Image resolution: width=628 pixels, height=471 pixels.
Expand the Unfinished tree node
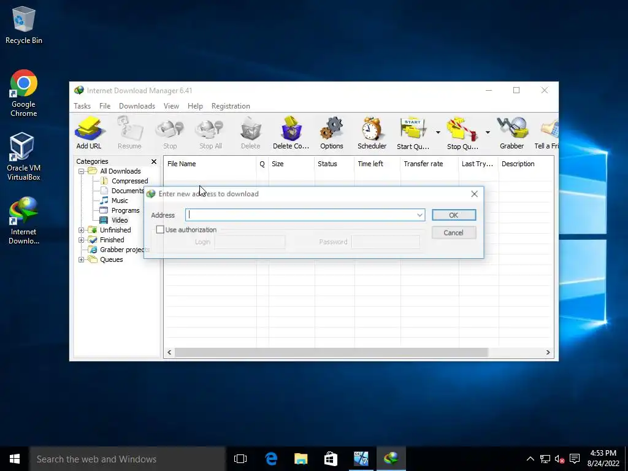pos(82,231)
